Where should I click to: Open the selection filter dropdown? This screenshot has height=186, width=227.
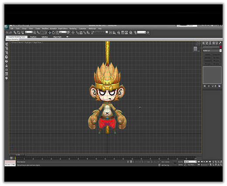[x=29, y=32]
